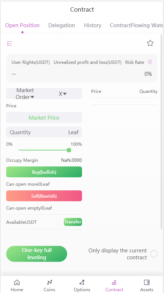Switch to the History tab
Viewport: 164px width, 293px height.
click(x=93, y=25)
